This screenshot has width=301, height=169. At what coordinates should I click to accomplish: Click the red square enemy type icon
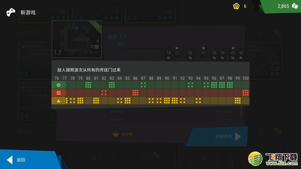59,93
